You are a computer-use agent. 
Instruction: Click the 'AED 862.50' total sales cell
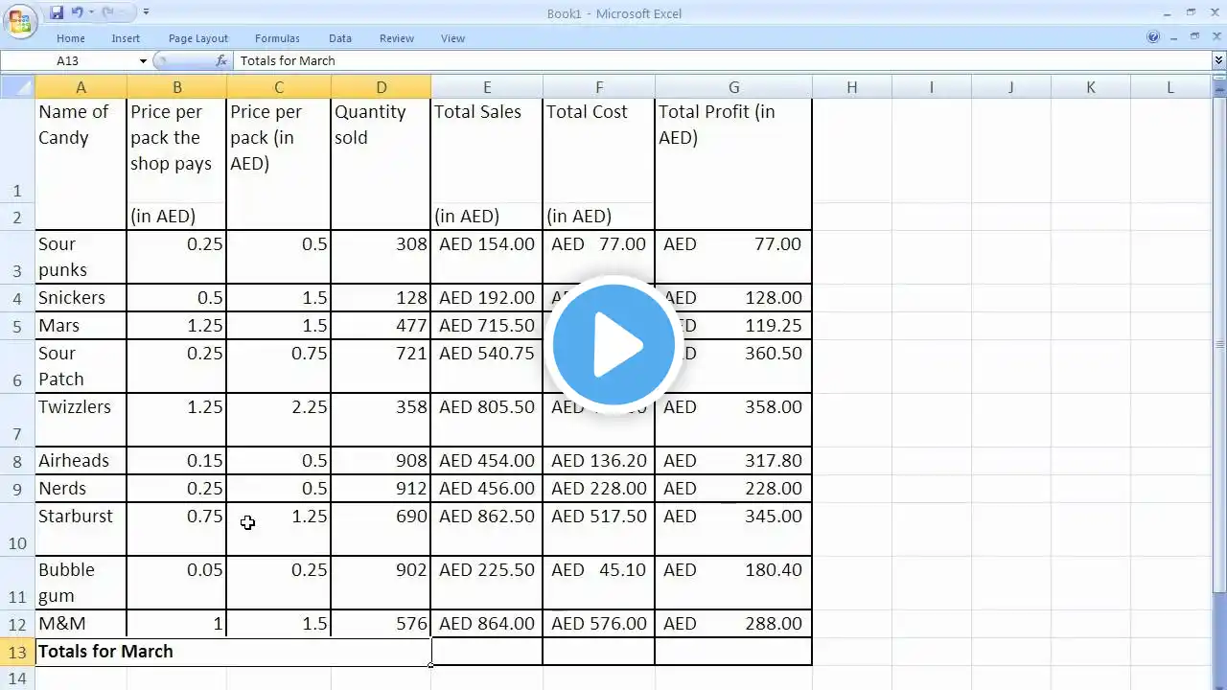(x=487, y=529)
